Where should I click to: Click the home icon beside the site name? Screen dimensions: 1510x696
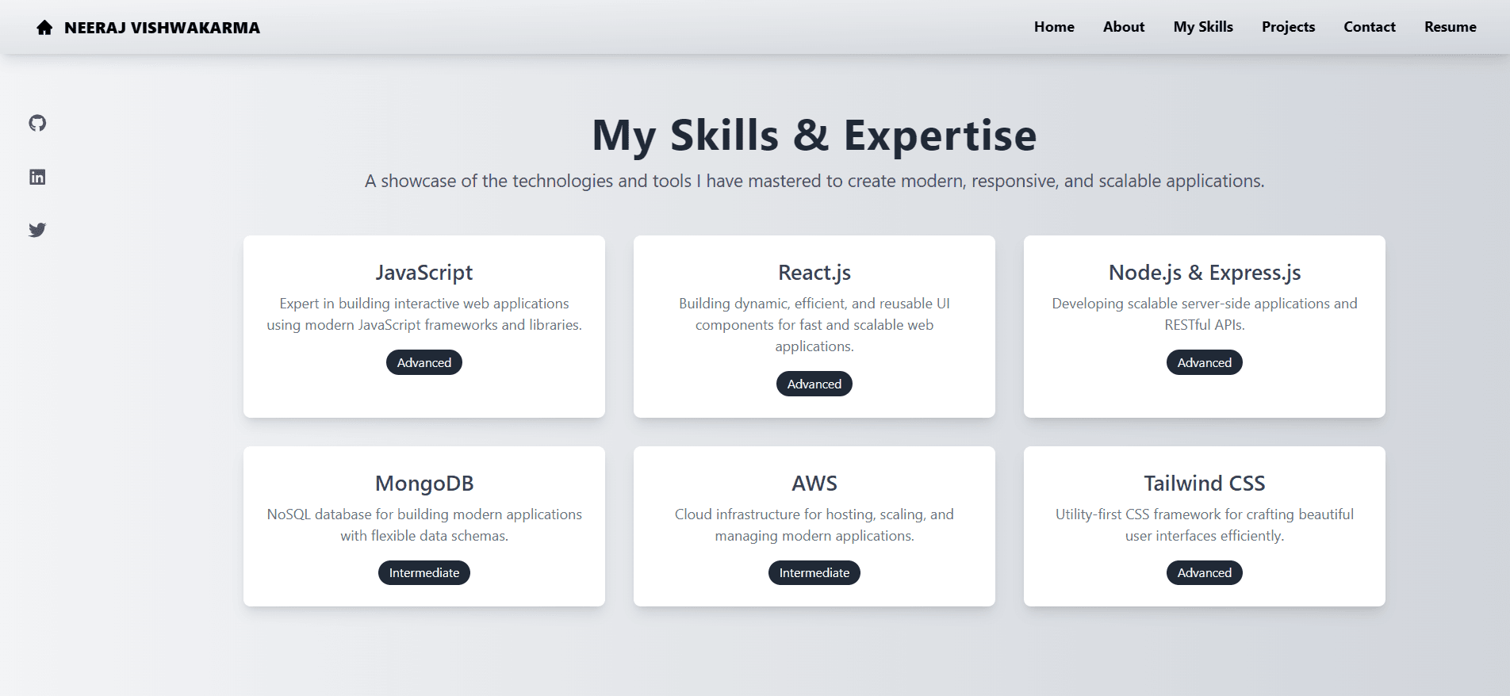pyautogui.click(x=44, y=28)
